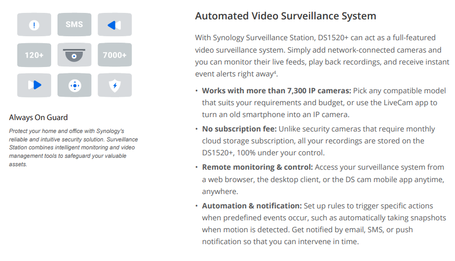Click the blue rewind arrow tile
Screen dimensions: 455x261
tap(114, 25)
